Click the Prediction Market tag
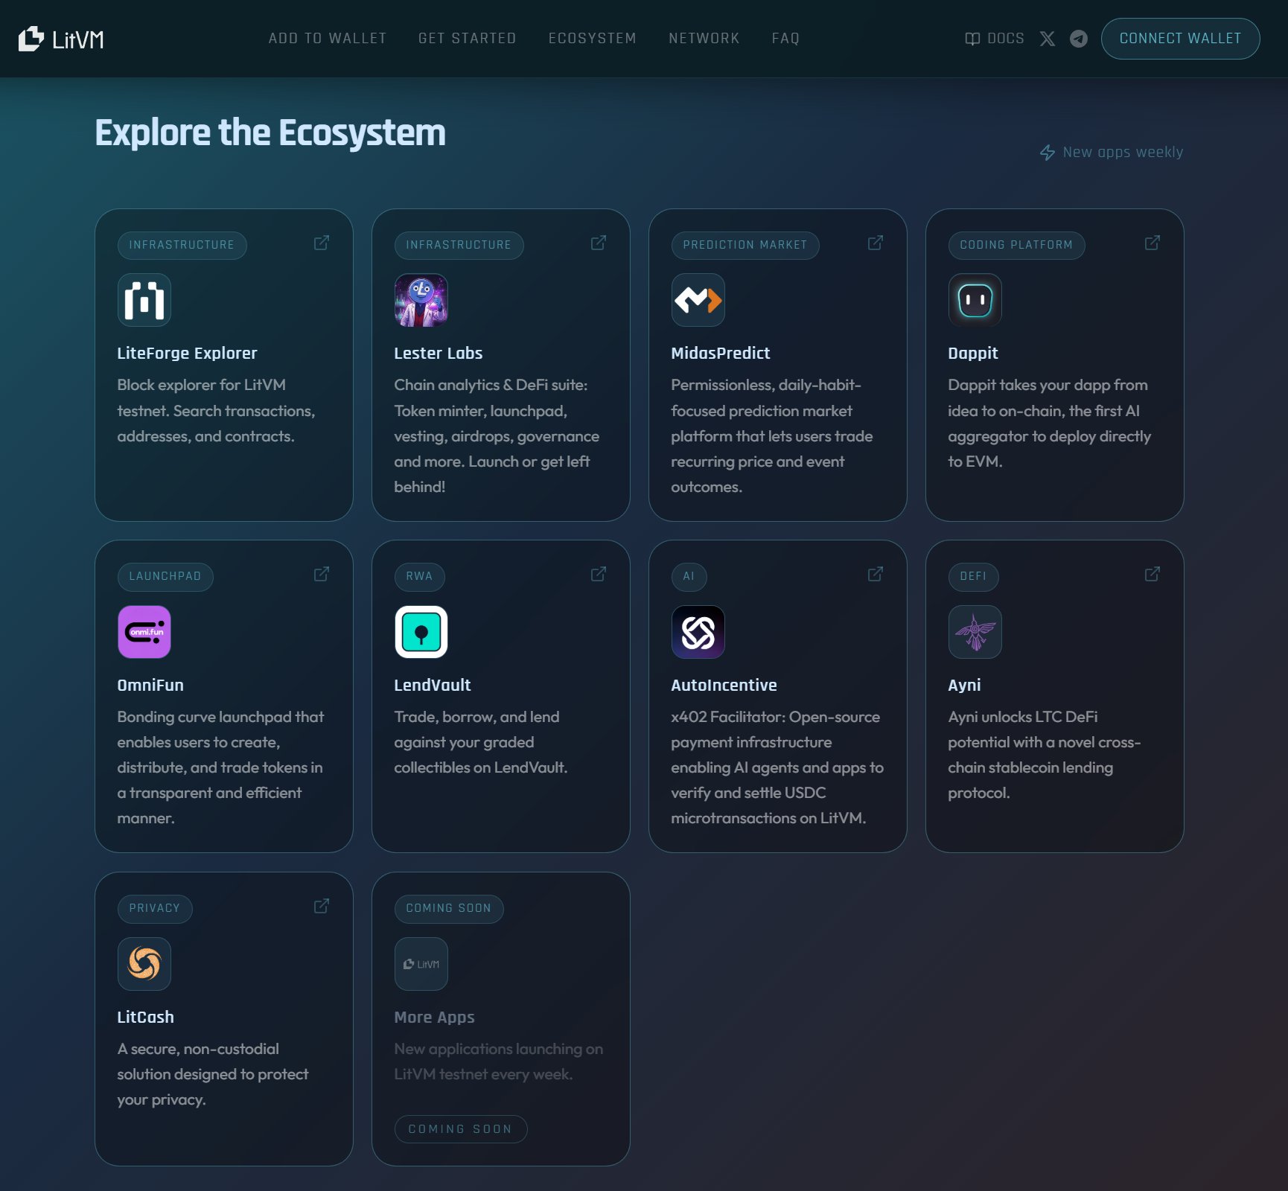Image resolution: width=1288 pixels, height=1191 pixels. [745, 245]
